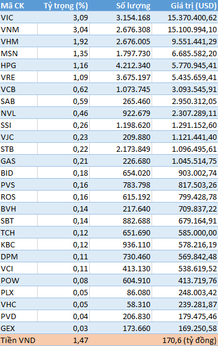The image size is (218, 346).
Task: Click the BVH quantity 217.640
Action: [137, 209]
